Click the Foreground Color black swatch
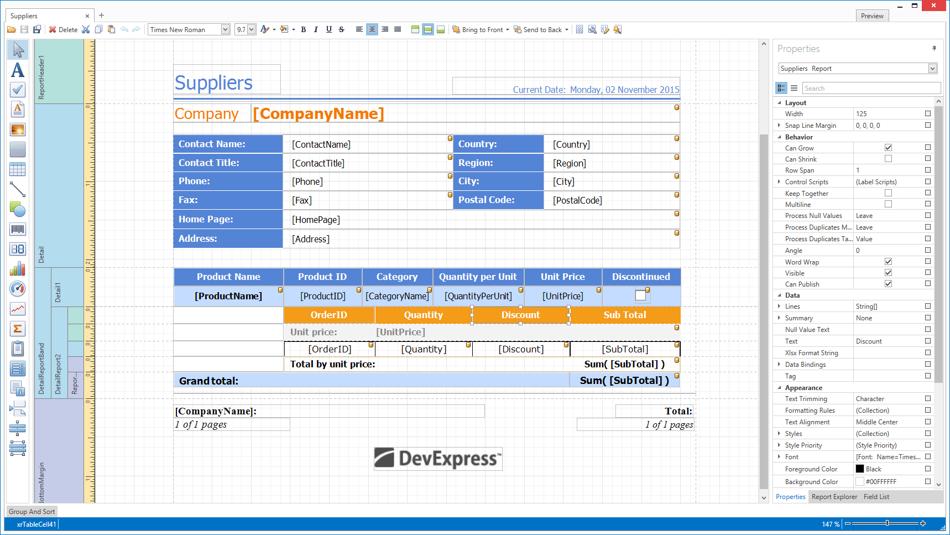 coord(860,469)
